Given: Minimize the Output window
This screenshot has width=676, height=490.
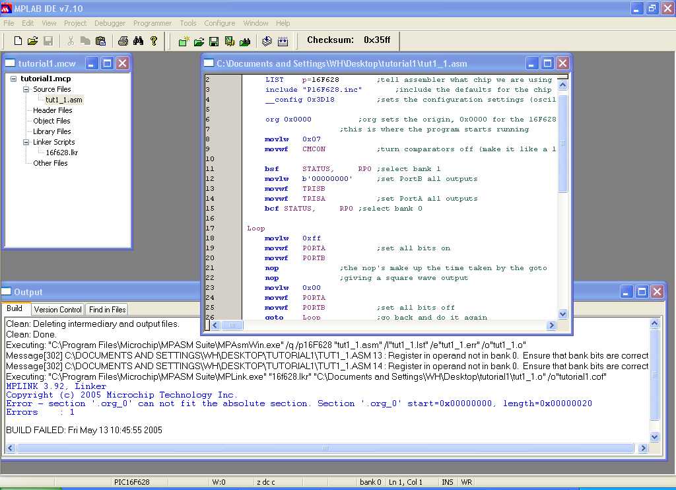Looking at the screenshot, I should point(626,292).
